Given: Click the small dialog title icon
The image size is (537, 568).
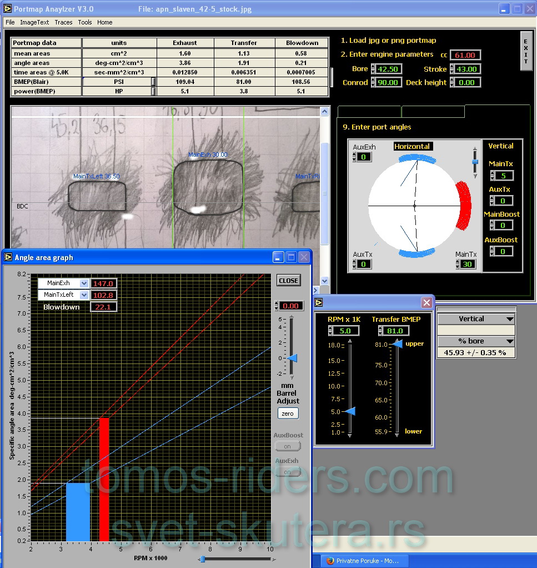Looking at the screenshot, I should [x=319, y=302].
